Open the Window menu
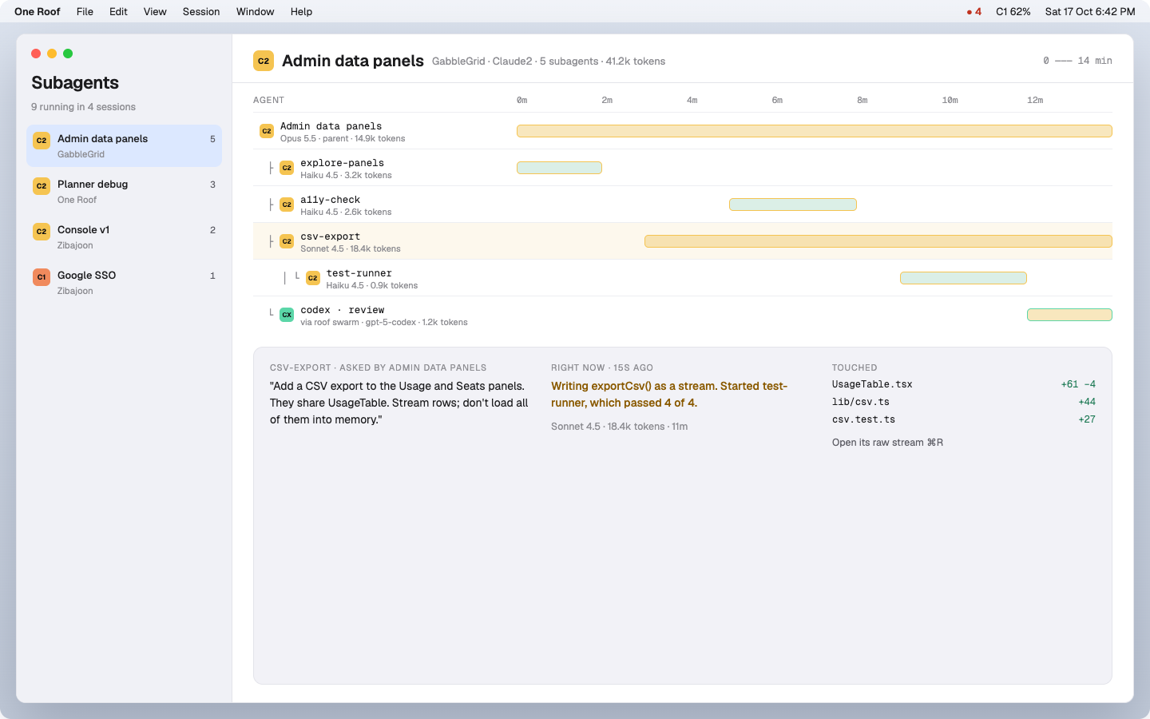 (255, 11)
